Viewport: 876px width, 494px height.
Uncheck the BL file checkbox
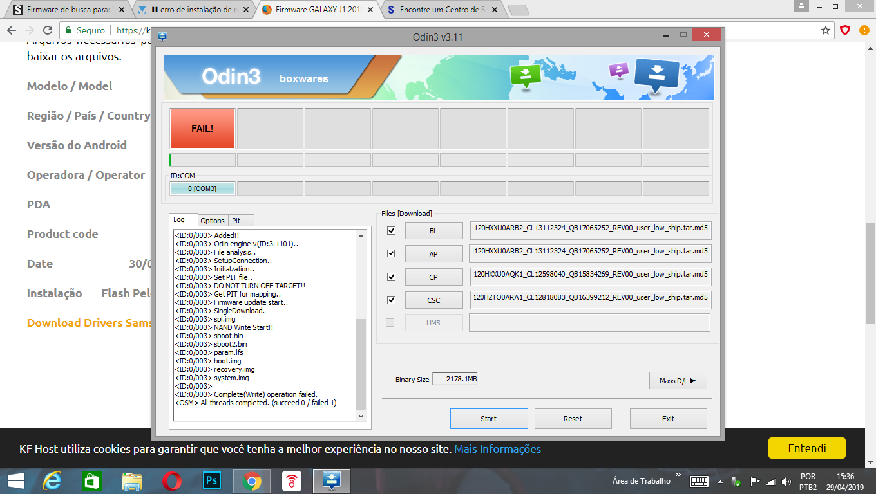pos(391,230)
